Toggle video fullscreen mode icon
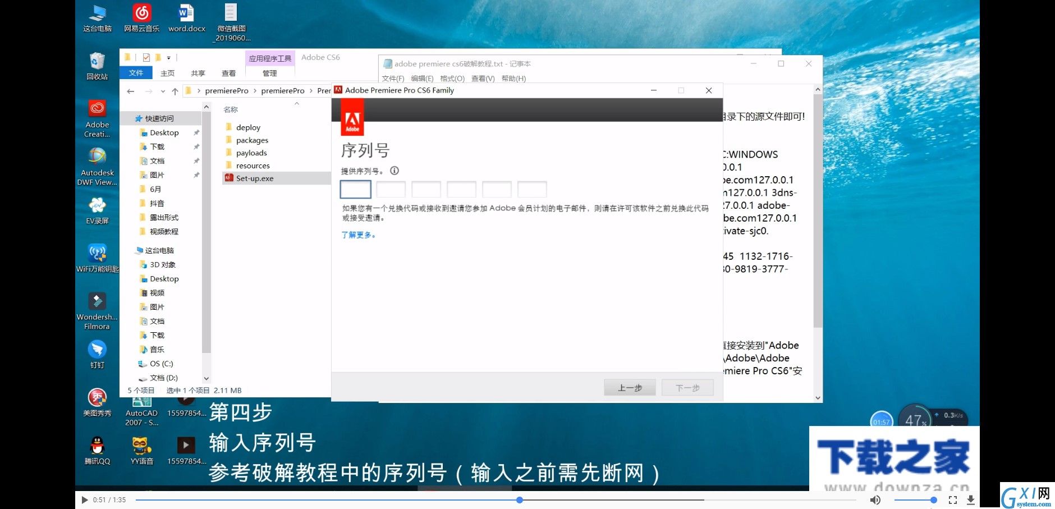This screenshot has width=1055, height=509. coord(953,499)
